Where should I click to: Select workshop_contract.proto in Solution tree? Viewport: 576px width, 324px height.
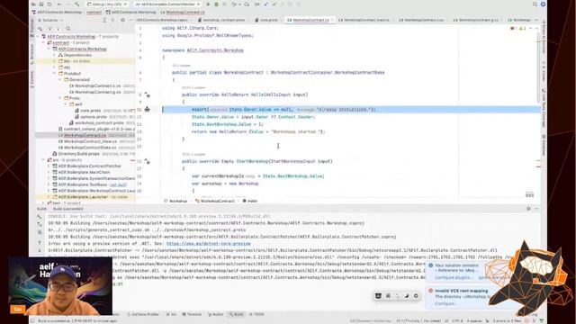(x=99, y=122)
